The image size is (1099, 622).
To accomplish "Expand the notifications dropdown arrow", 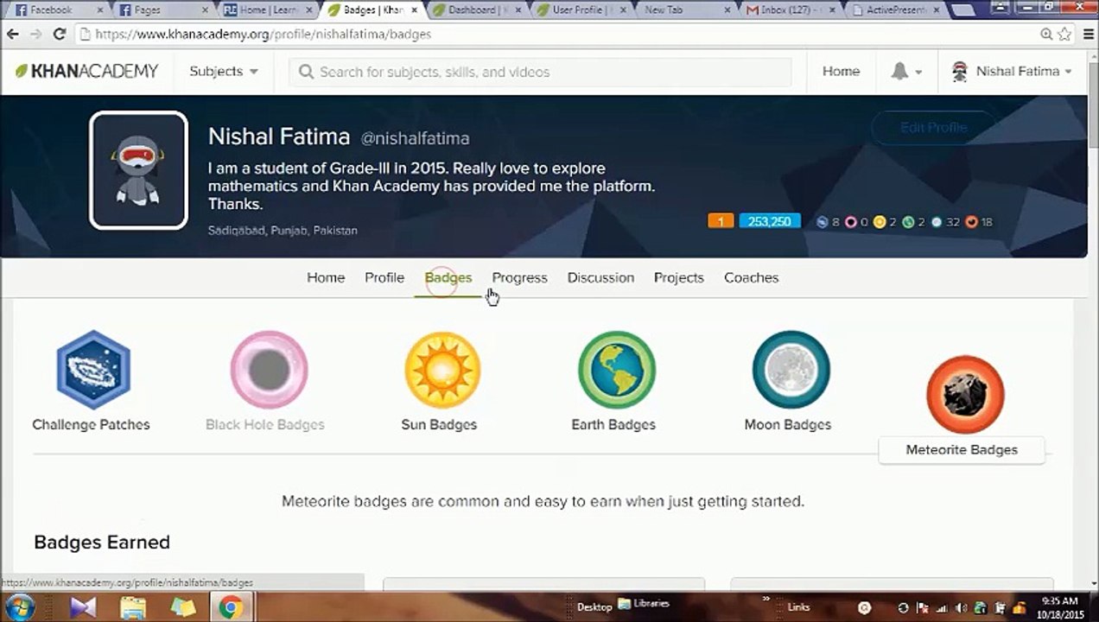I will pos(918,72).
